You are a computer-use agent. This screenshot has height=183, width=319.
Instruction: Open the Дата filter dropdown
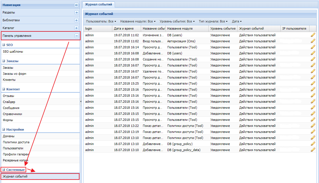(237, 21)
